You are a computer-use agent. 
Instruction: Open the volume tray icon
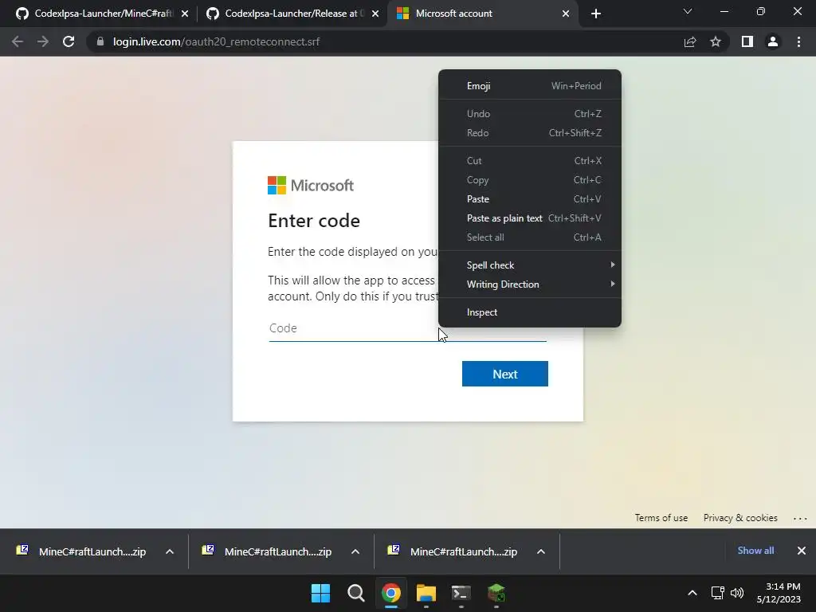737,593
